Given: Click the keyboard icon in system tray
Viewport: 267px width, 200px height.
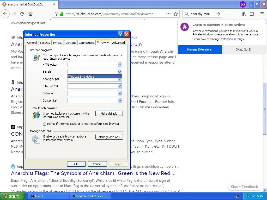Looking at the screenshot, I should 238,196.
